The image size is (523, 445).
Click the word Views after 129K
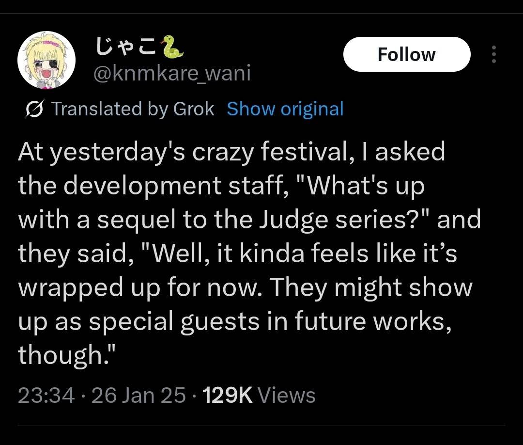(x=287, y=395)
